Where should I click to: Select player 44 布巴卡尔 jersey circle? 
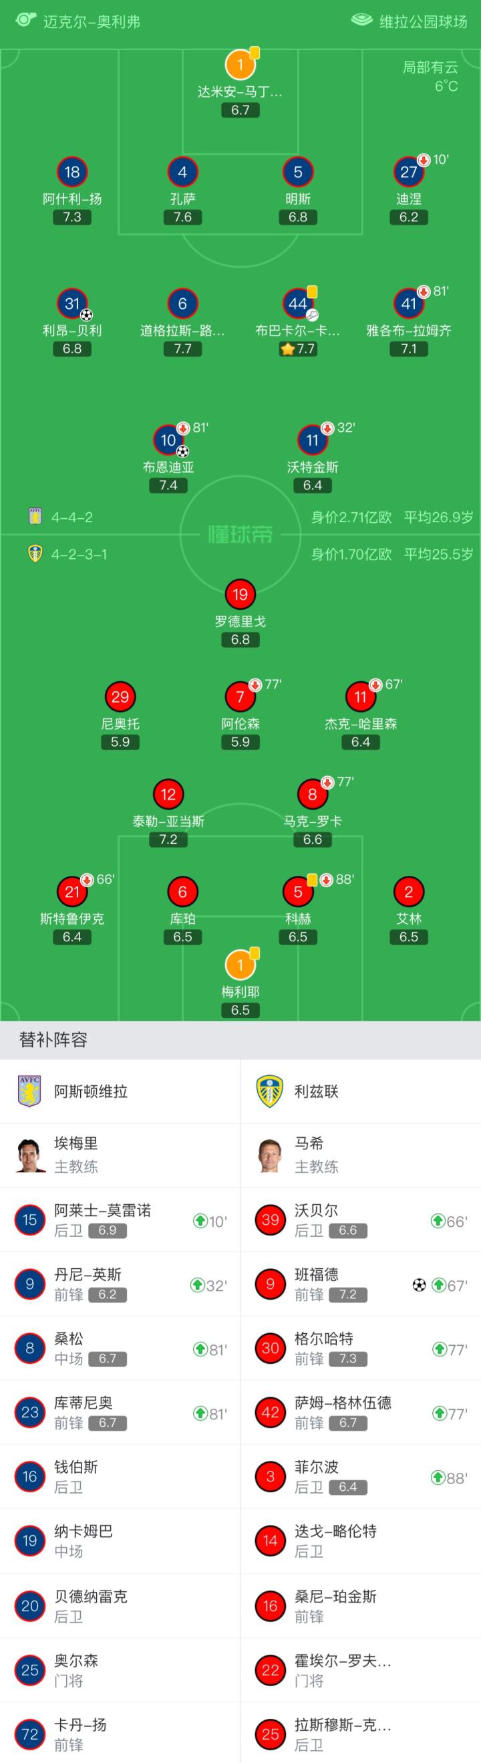click(x=298, y=303)
